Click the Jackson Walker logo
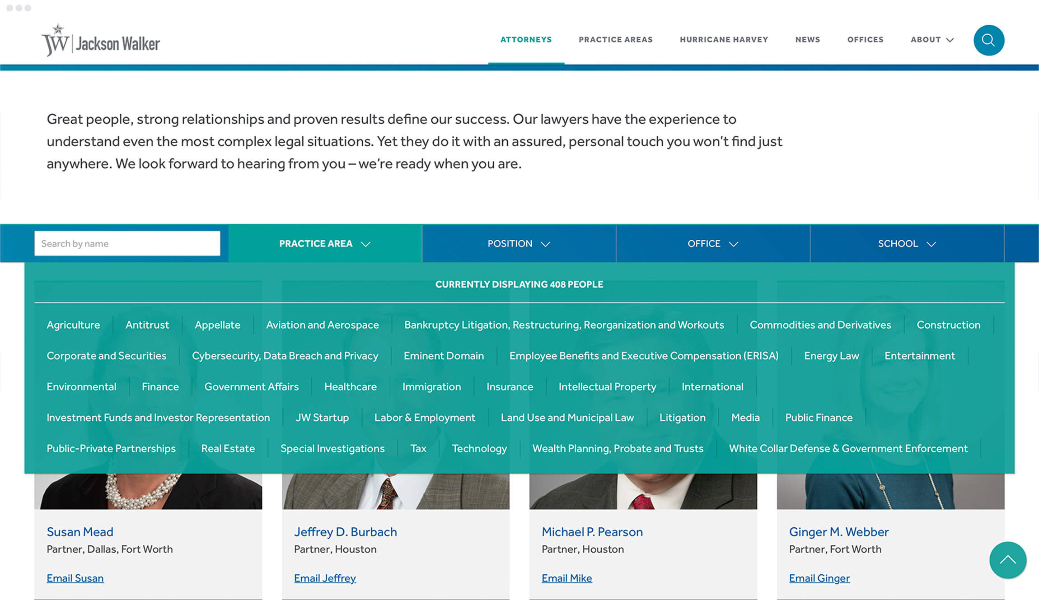The height and width of the screenshot is (600, 1039). 100,42
